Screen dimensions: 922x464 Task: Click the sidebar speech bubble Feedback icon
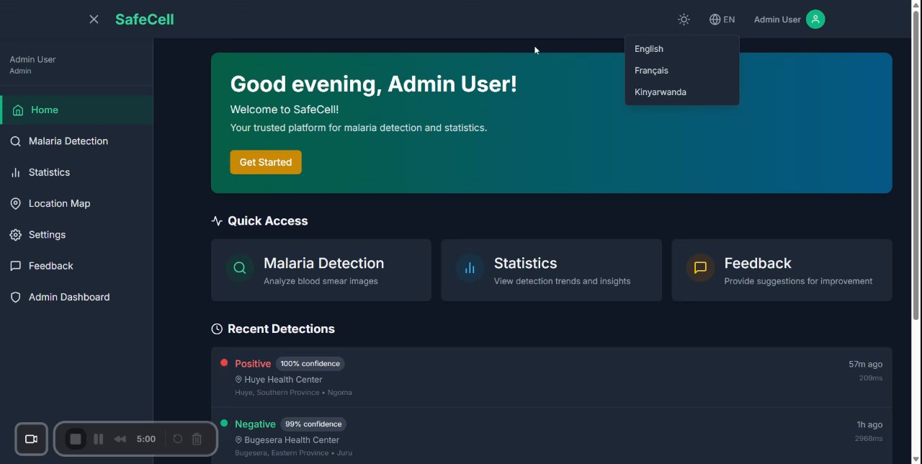point(15,266)
